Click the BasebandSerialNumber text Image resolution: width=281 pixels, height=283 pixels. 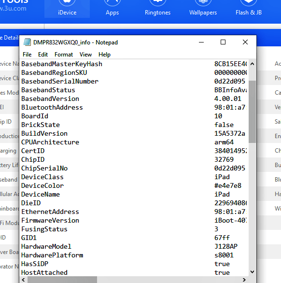(60, 81)
